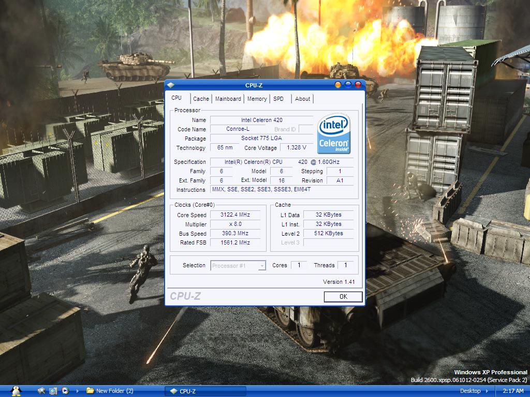This screenshot has height=397, width=530.
Task: Click the Core Voltage value '1.328 V'
Action: [297, 148]
